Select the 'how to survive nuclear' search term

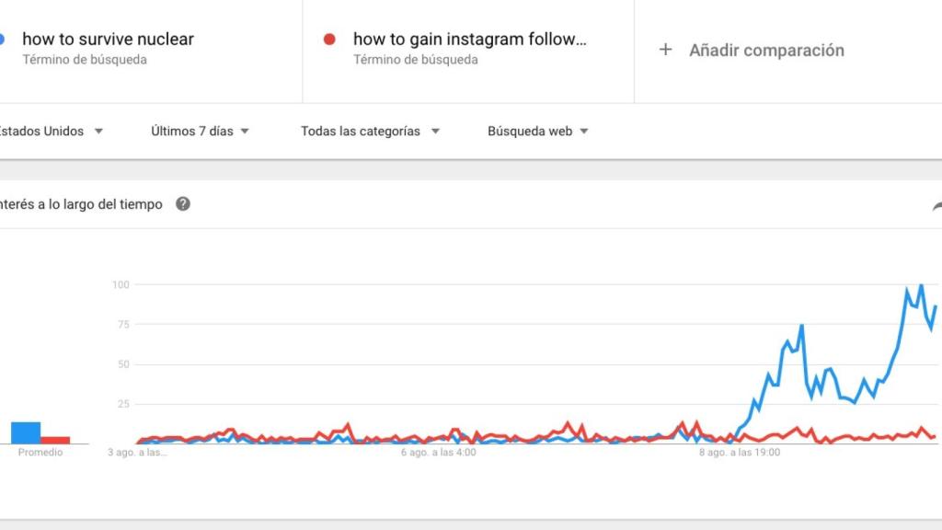point(108,40)
